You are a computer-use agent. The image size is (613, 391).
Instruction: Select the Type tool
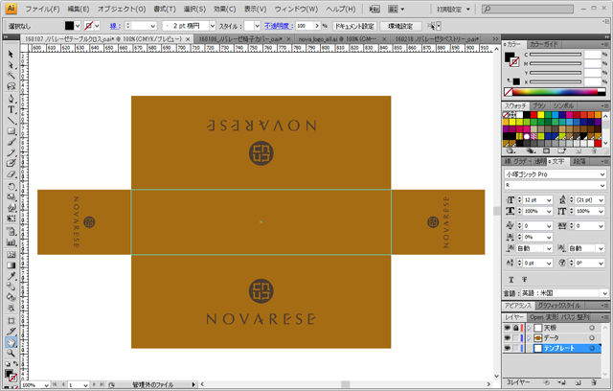[x=11, y=109]
